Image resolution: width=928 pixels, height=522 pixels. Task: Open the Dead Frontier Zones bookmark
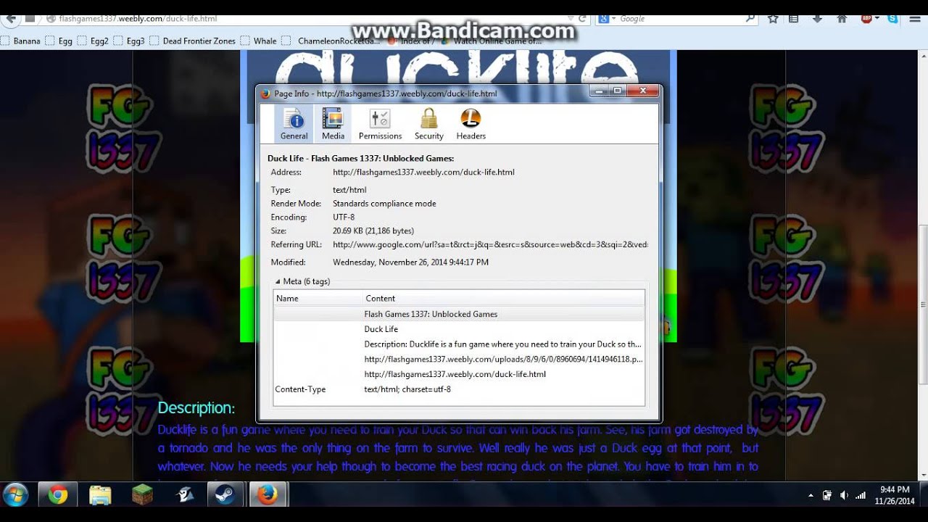click(193, 41)
